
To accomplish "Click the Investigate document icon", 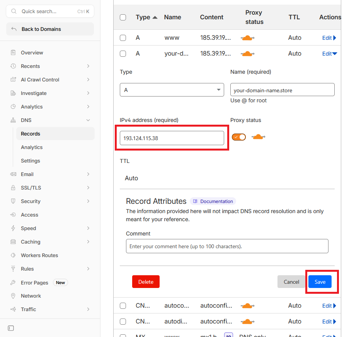I will pyautogui.click(x=13, y=93).
